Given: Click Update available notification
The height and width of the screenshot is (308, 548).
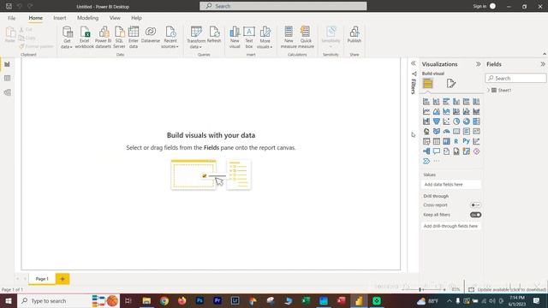Looking at the screenshot, I should 508,289.
